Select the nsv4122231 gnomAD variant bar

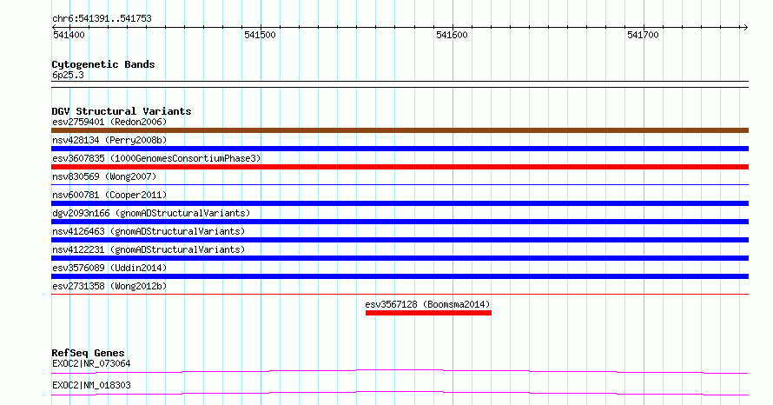400,258
